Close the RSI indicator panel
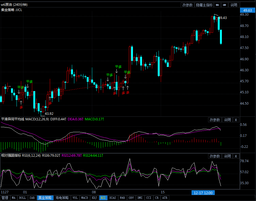Viewport: 256px width, 201px height. tap(236, 156)
